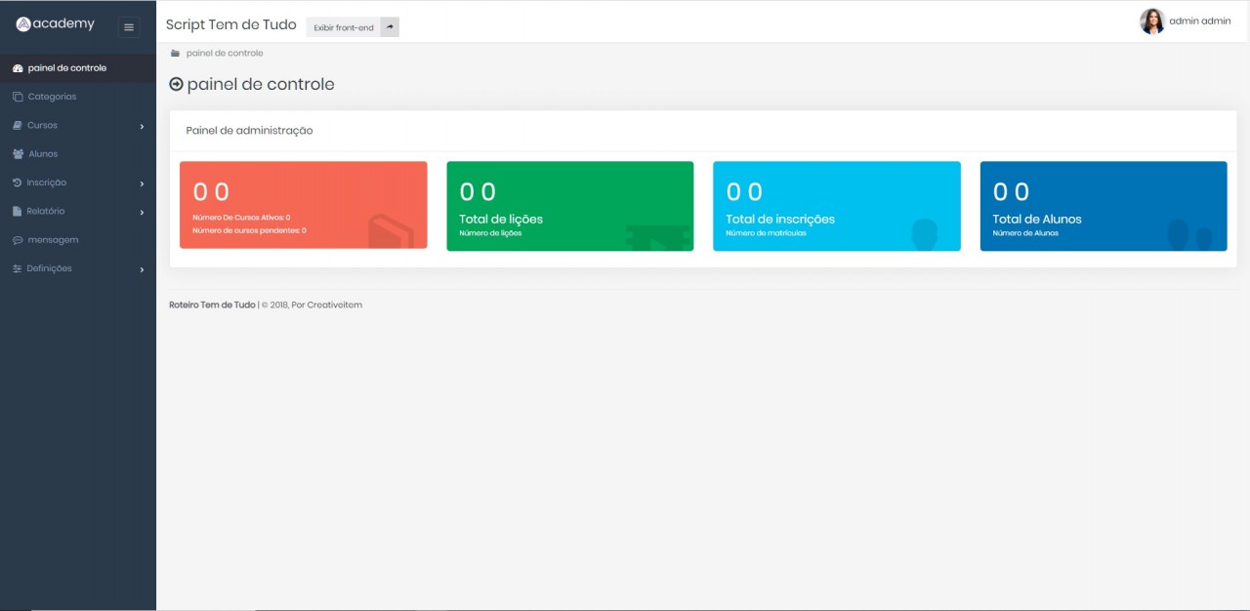The height and width of the screenshot is (611, 1250).
Task: Click the Categorias sidebar icon
Action: [18, 97]
